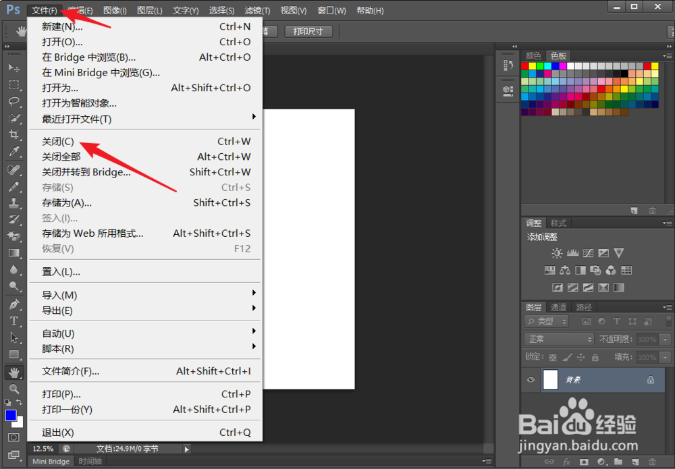Open the 时间轴 tab
This screenshot has width=675, height=469.
(x=90, y=462)
